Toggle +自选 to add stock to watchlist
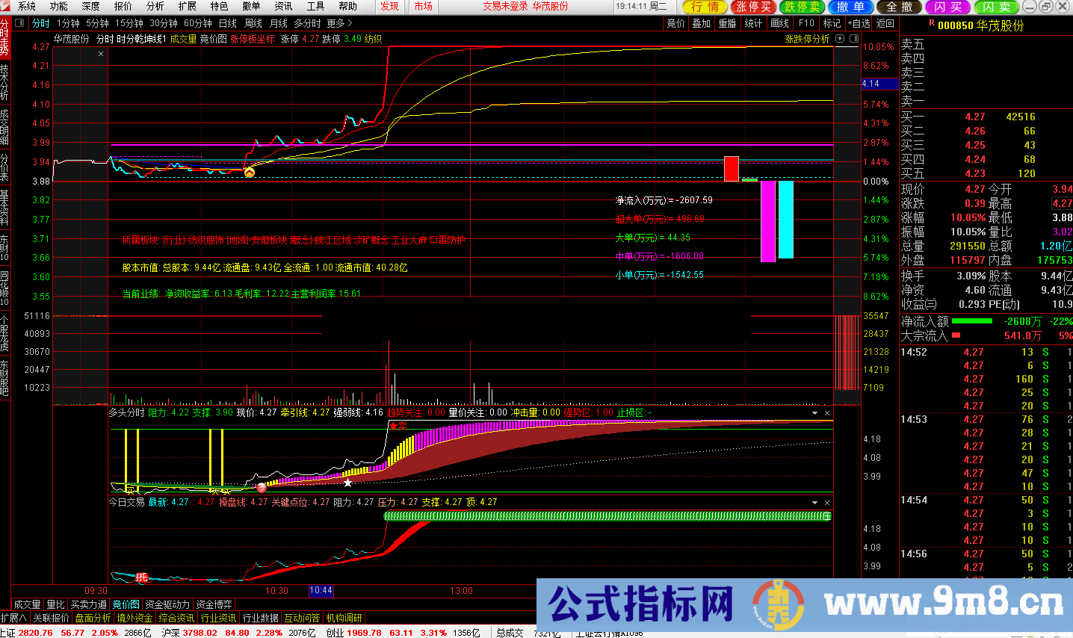 (x=859, y=23)
